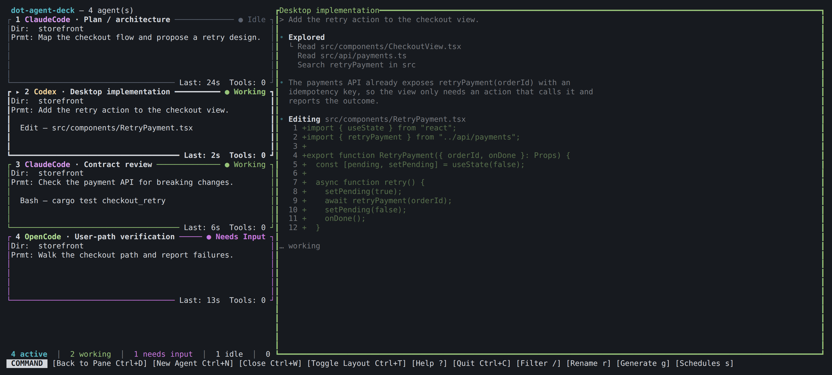The image size is (832, 375).
Task: Click 'Bash — cargo test checkout_retry' line
Action: pos(93,200)
